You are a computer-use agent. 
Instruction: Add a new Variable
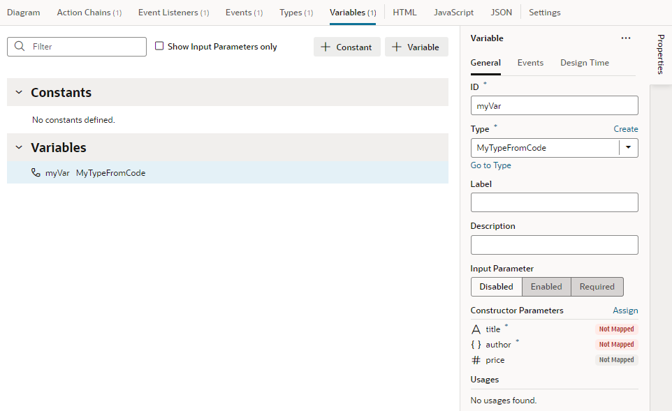(x=416, y=47)
